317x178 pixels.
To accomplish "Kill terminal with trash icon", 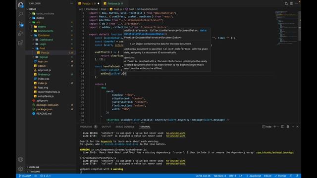I will tap(288, 127).
